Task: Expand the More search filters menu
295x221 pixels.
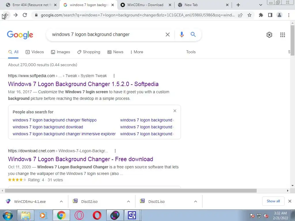Action: coord(137,52)
